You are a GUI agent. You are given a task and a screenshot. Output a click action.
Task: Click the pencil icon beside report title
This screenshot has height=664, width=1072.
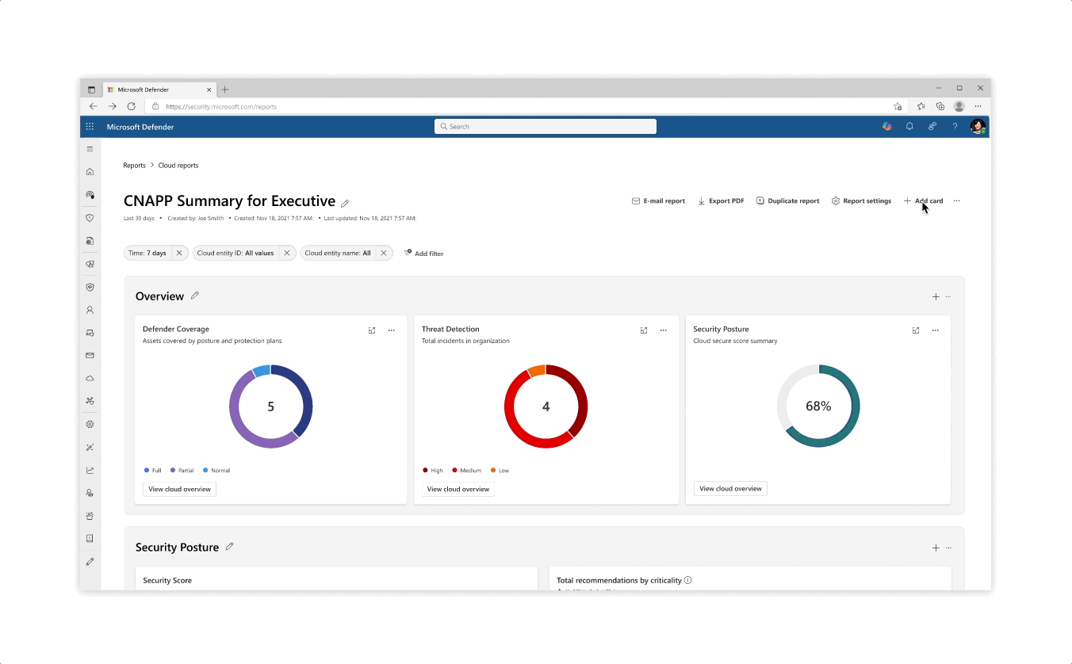tap(345, 203)
